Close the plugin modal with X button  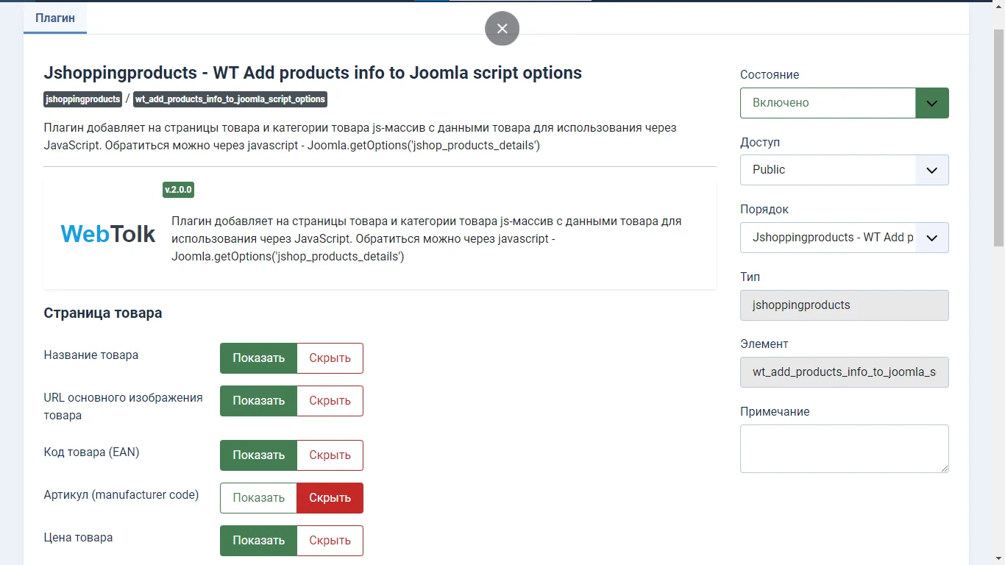pyautogui.click(x=502, y=29)
